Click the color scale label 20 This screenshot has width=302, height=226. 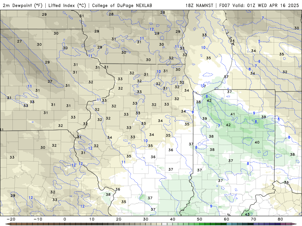119,219
